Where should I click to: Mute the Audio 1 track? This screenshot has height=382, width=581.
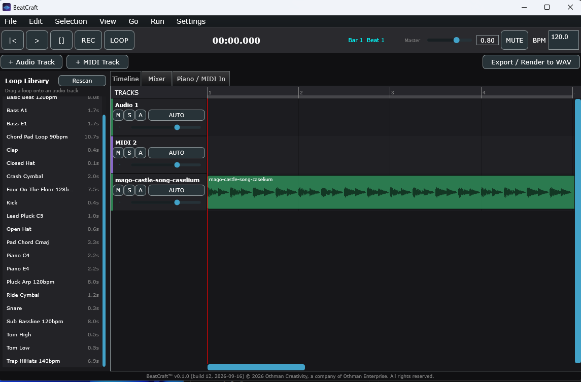[x=118, y=115]
